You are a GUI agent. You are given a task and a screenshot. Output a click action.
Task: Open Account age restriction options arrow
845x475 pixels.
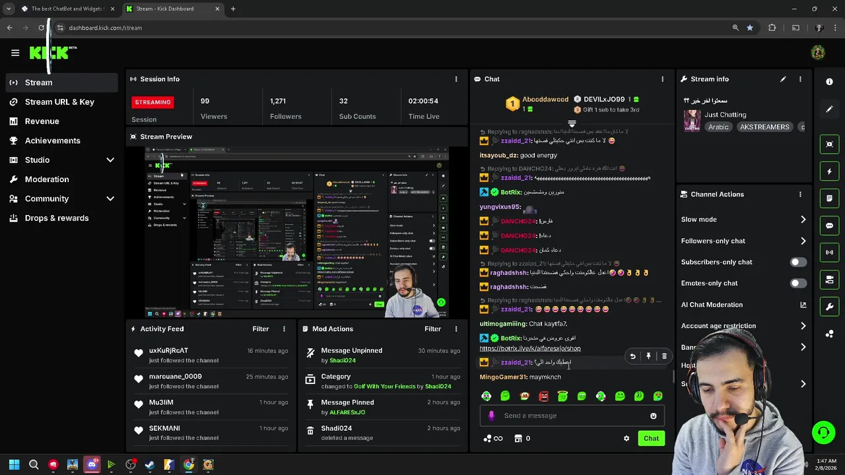[803, 326]
